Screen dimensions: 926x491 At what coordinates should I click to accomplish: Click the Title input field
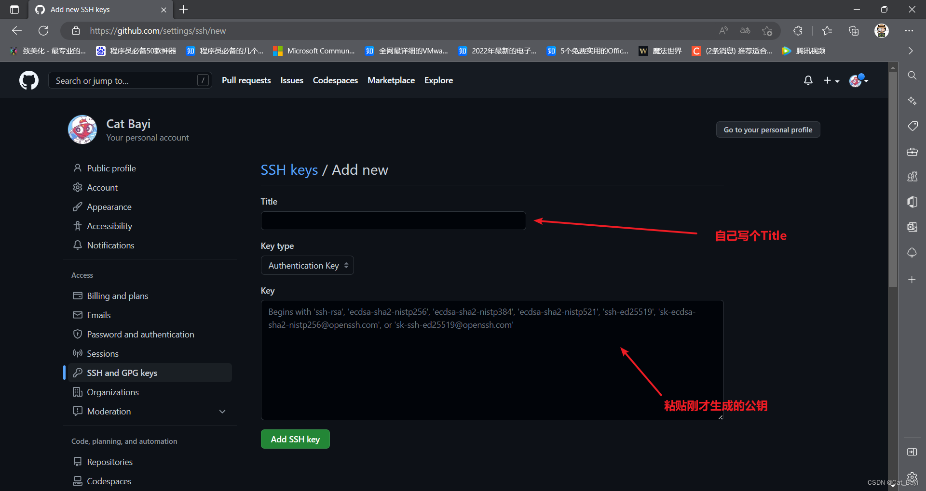tap(393, 220)
